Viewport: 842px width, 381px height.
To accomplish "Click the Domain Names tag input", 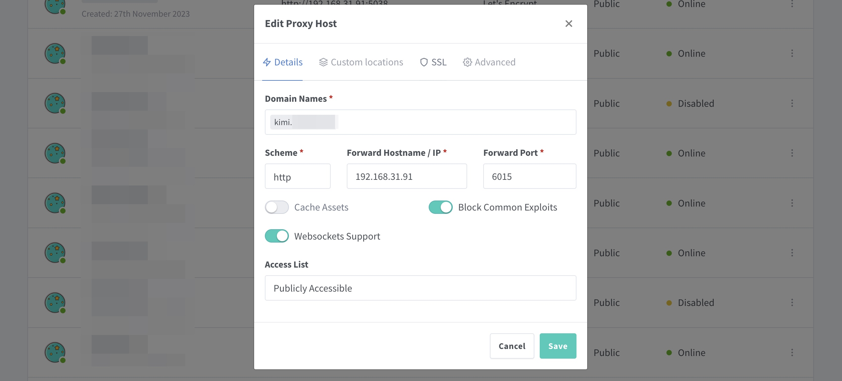I will tap(420, 122).
